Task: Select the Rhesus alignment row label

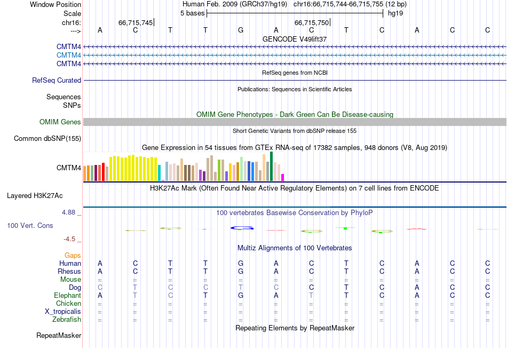Action: point(69,271)
